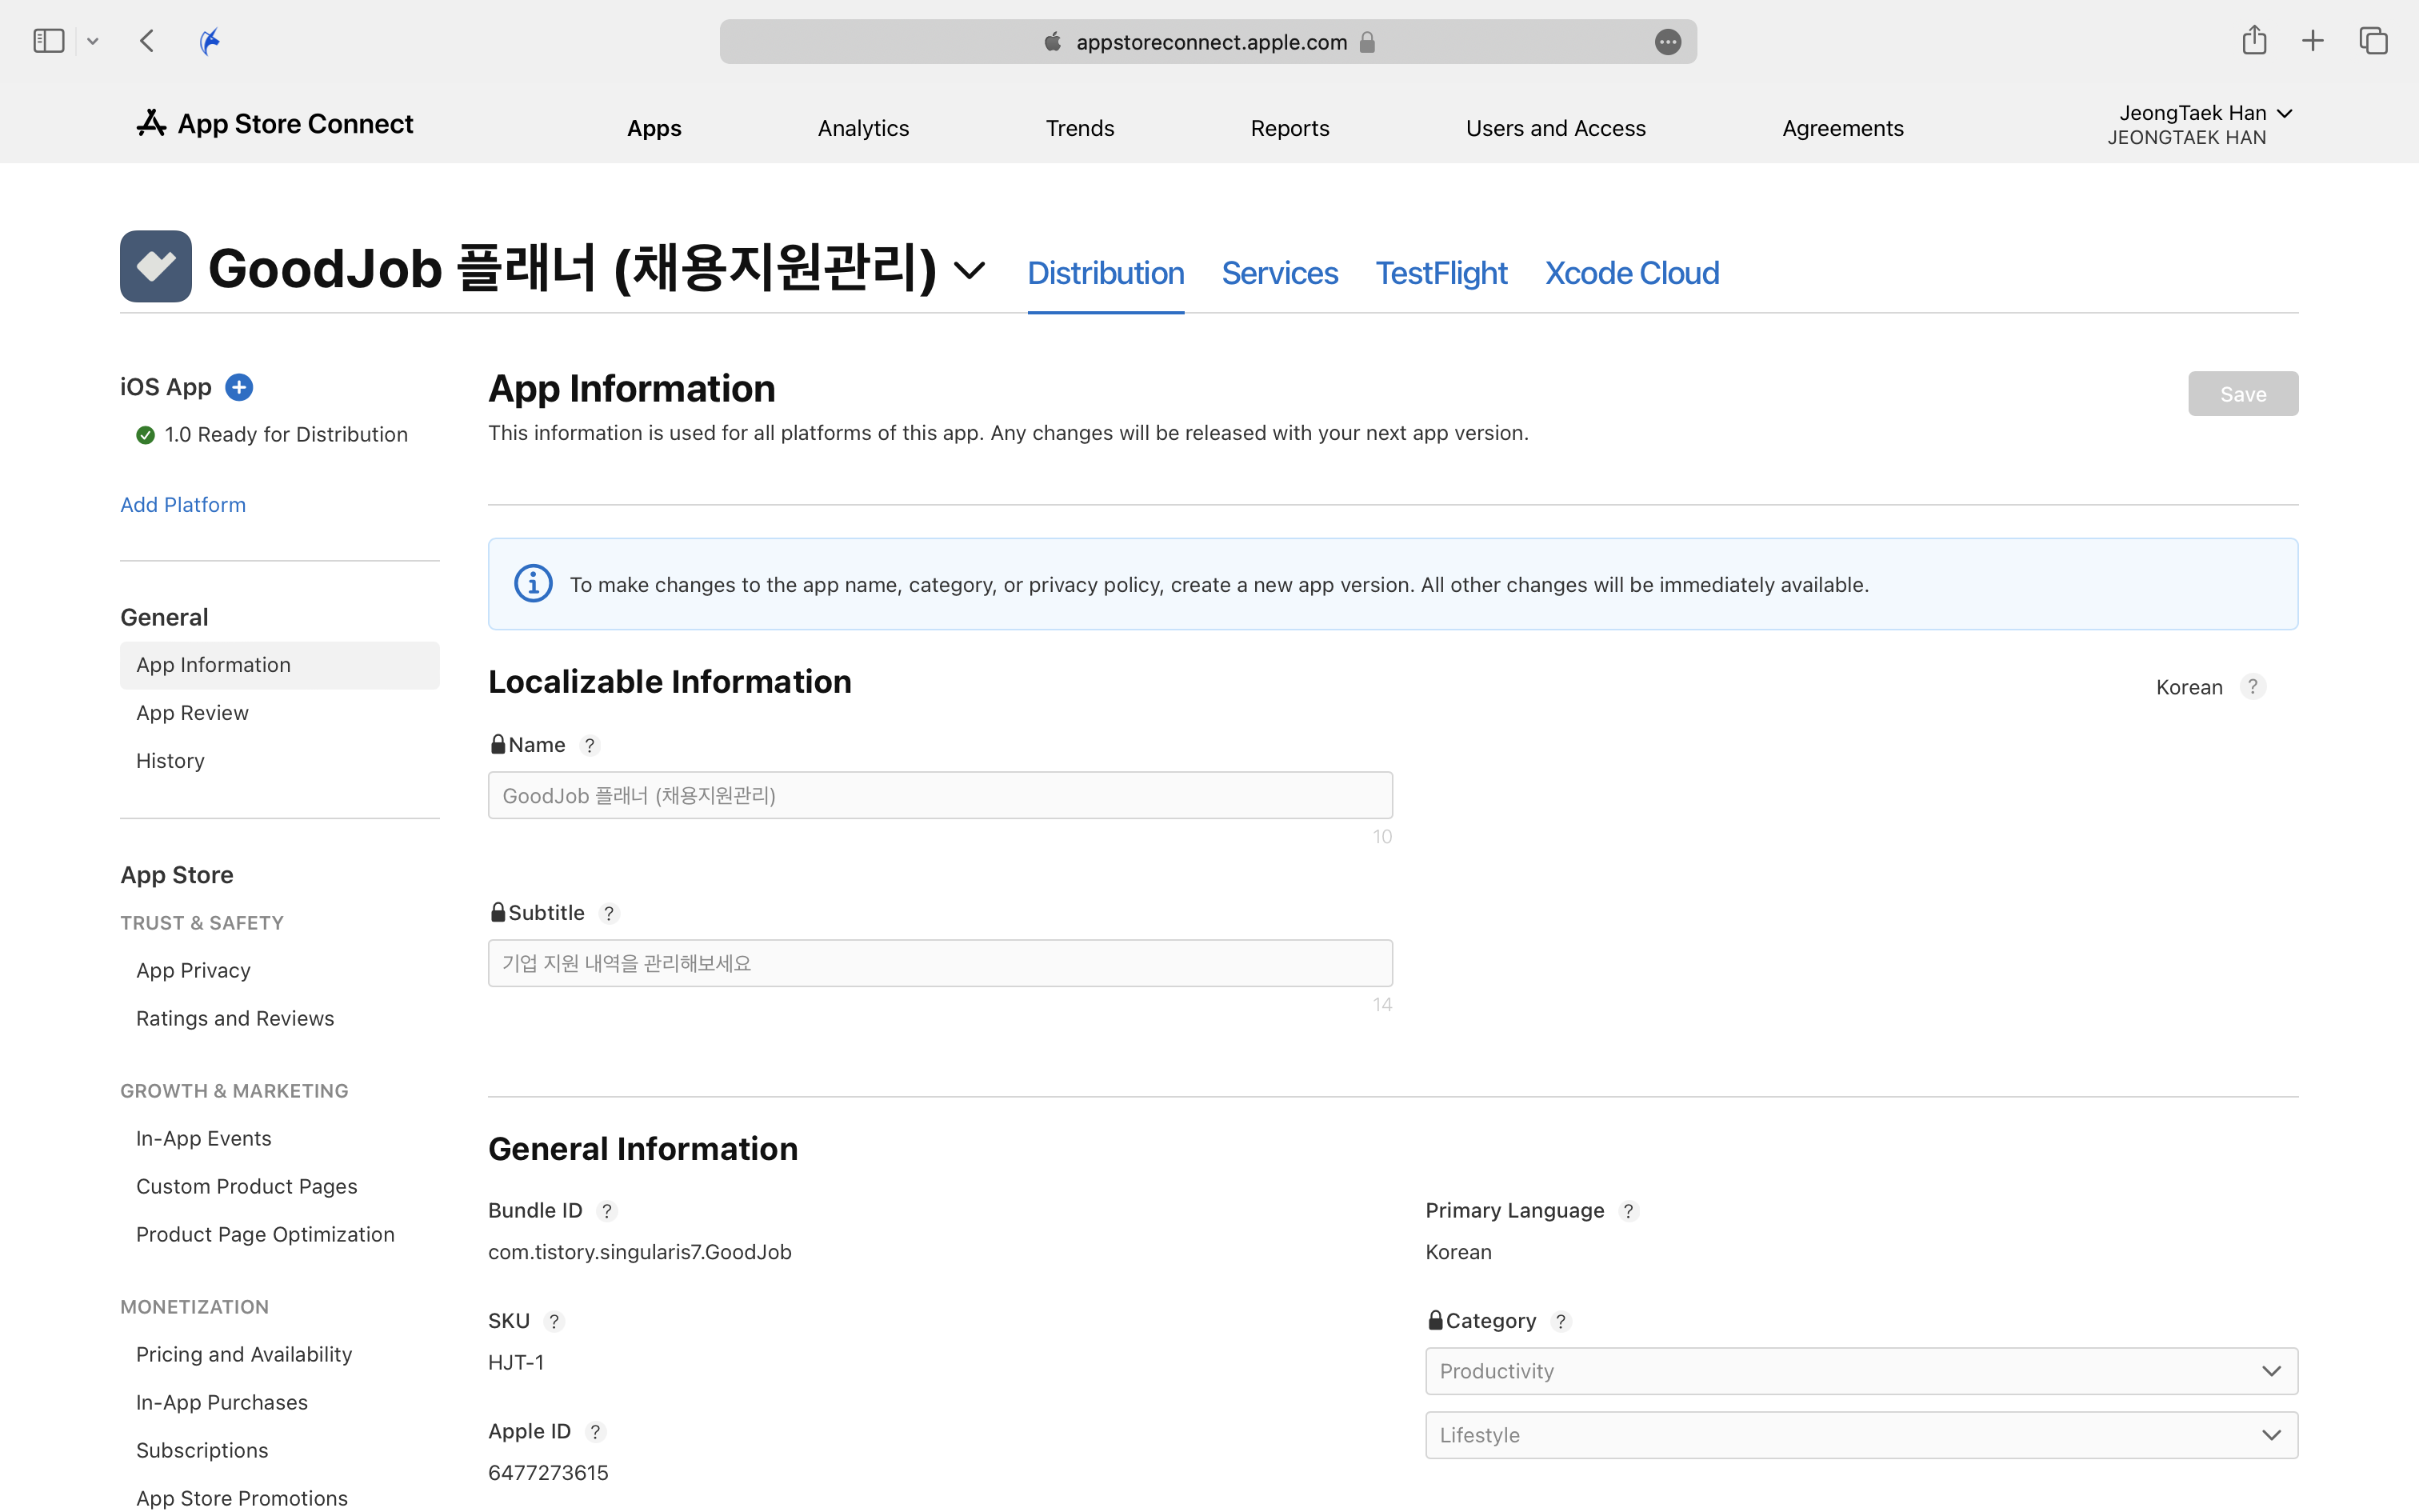Click the help icon next to Bundle ID
The height and width of the screenshot is (1512, 2419).
click(606, 1211)
